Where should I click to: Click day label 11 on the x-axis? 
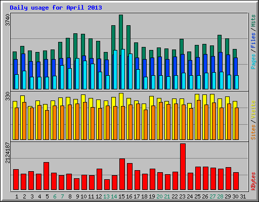pyautogui.click(x=91, y=196)
